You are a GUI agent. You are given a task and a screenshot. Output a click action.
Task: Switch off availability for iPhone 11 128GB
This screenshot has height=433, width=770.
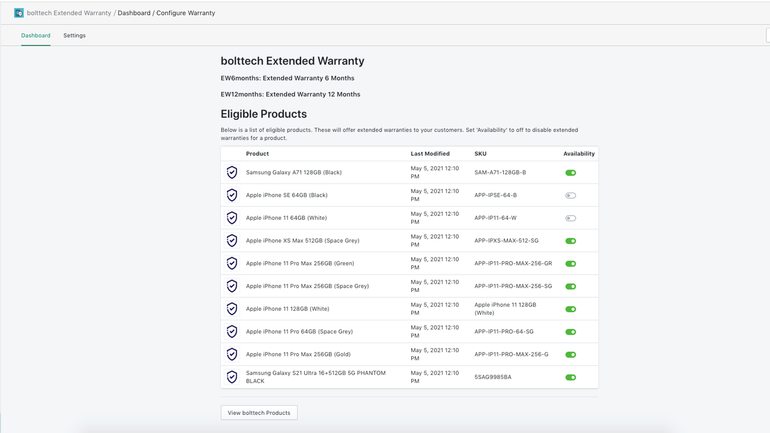[571, 309]
